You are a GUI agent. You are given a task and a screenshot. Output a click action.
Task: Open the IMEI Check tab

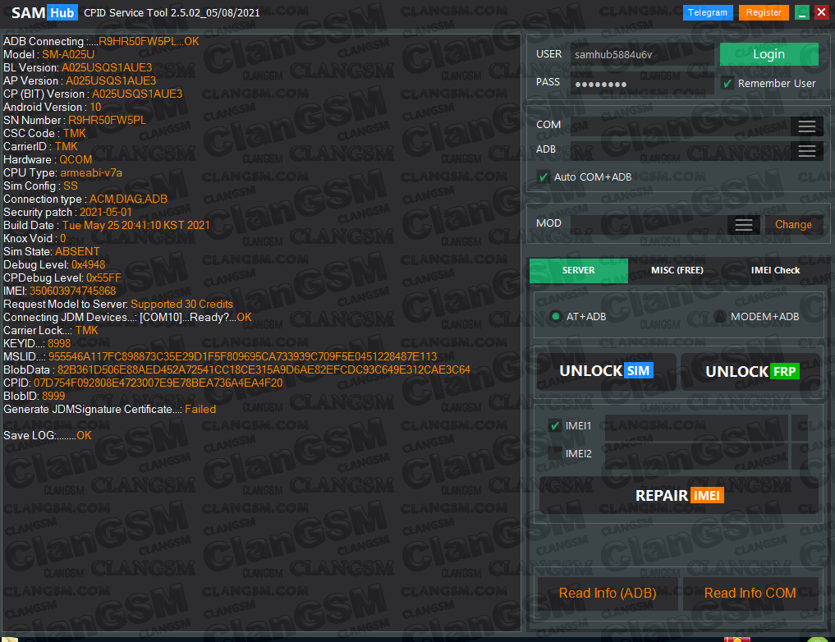click(775, 270)
